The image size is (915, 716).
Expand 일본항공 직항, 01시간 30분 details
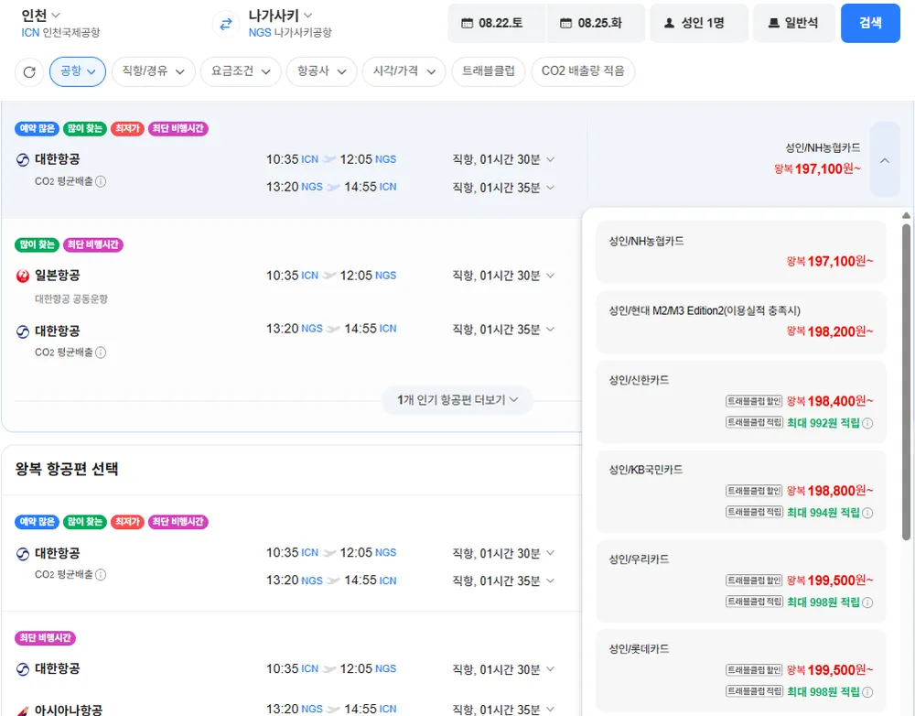click(503, 276)
